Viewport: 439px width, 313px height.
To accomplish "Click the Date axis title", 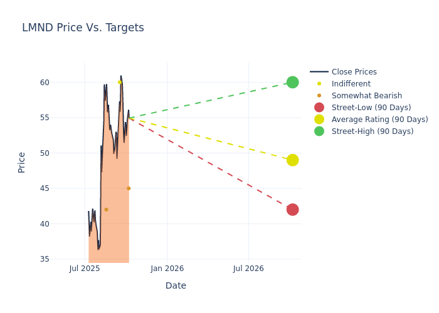I will (x=176, y=285).
